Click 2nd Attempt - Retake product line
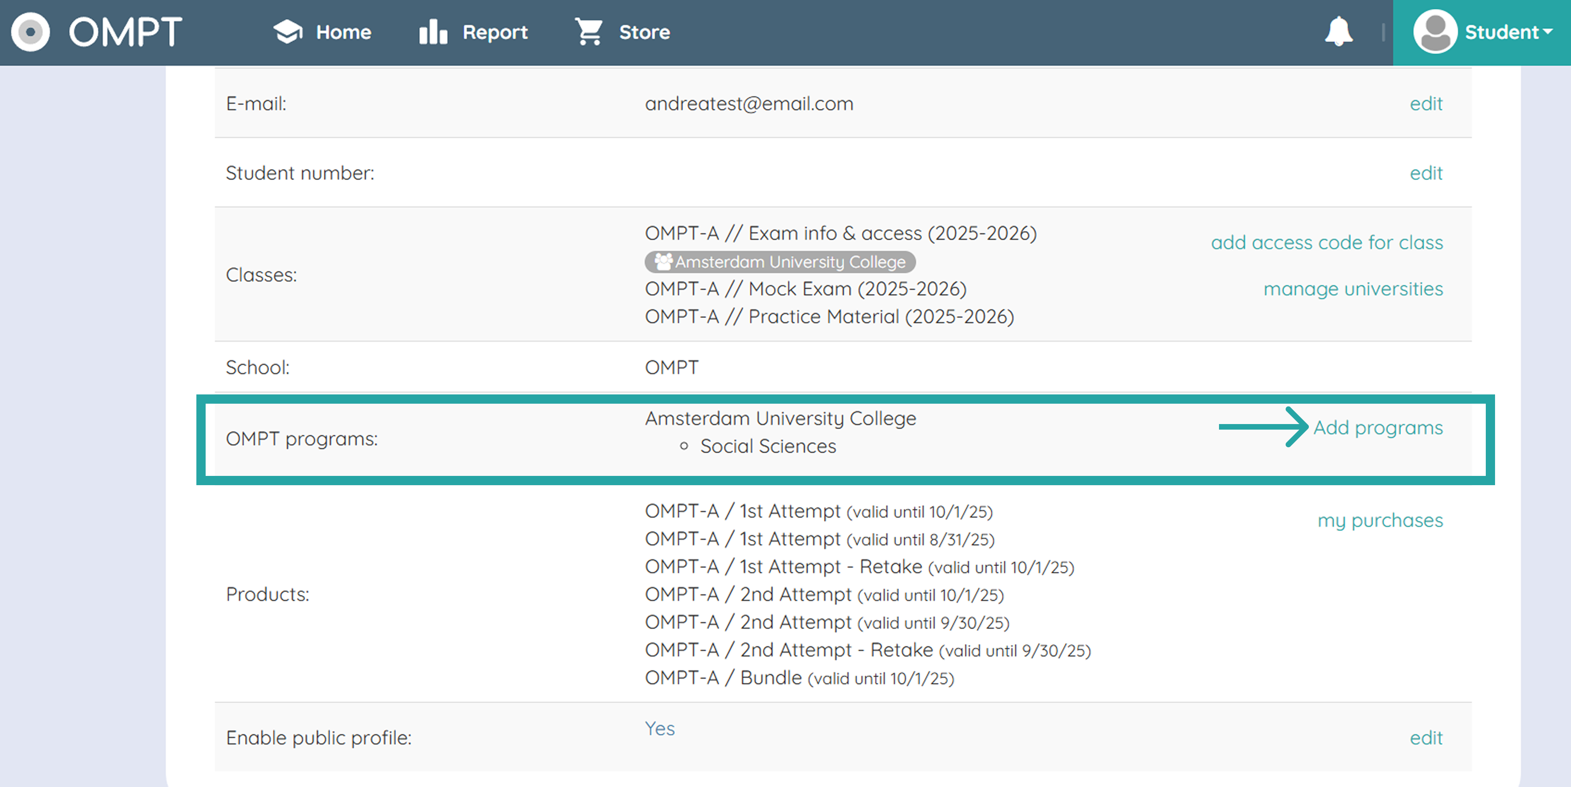Viewport: 1571px width, 787px height. pyautogui.click(x=868, y=650)
